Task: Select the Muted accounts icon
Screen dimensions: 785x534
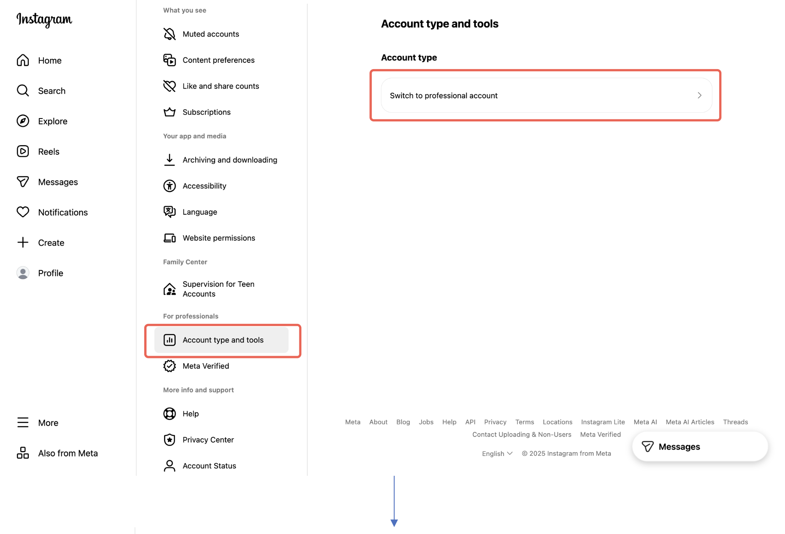Action: 169,34
